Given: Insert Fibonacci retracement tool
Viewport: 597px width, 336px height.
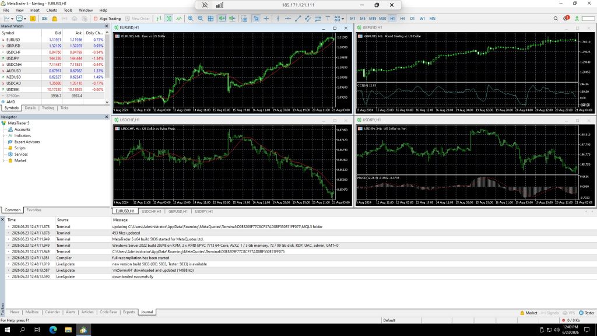Looking at the screenshot, I should point(318,18).
